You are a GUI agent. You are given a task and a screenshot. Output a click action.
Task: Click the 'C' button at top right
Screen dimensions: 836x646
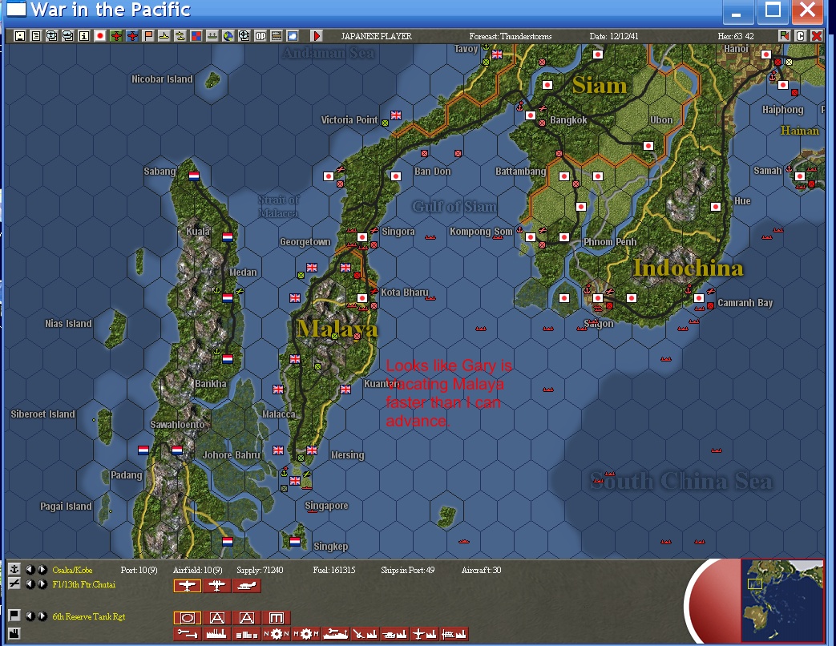pyautogui.click(x=800, y=36)
